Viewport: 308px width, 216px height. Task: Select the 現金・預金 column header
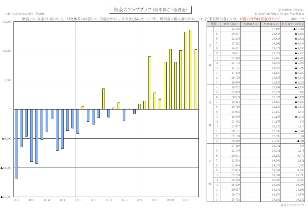[x=230, y=24]
